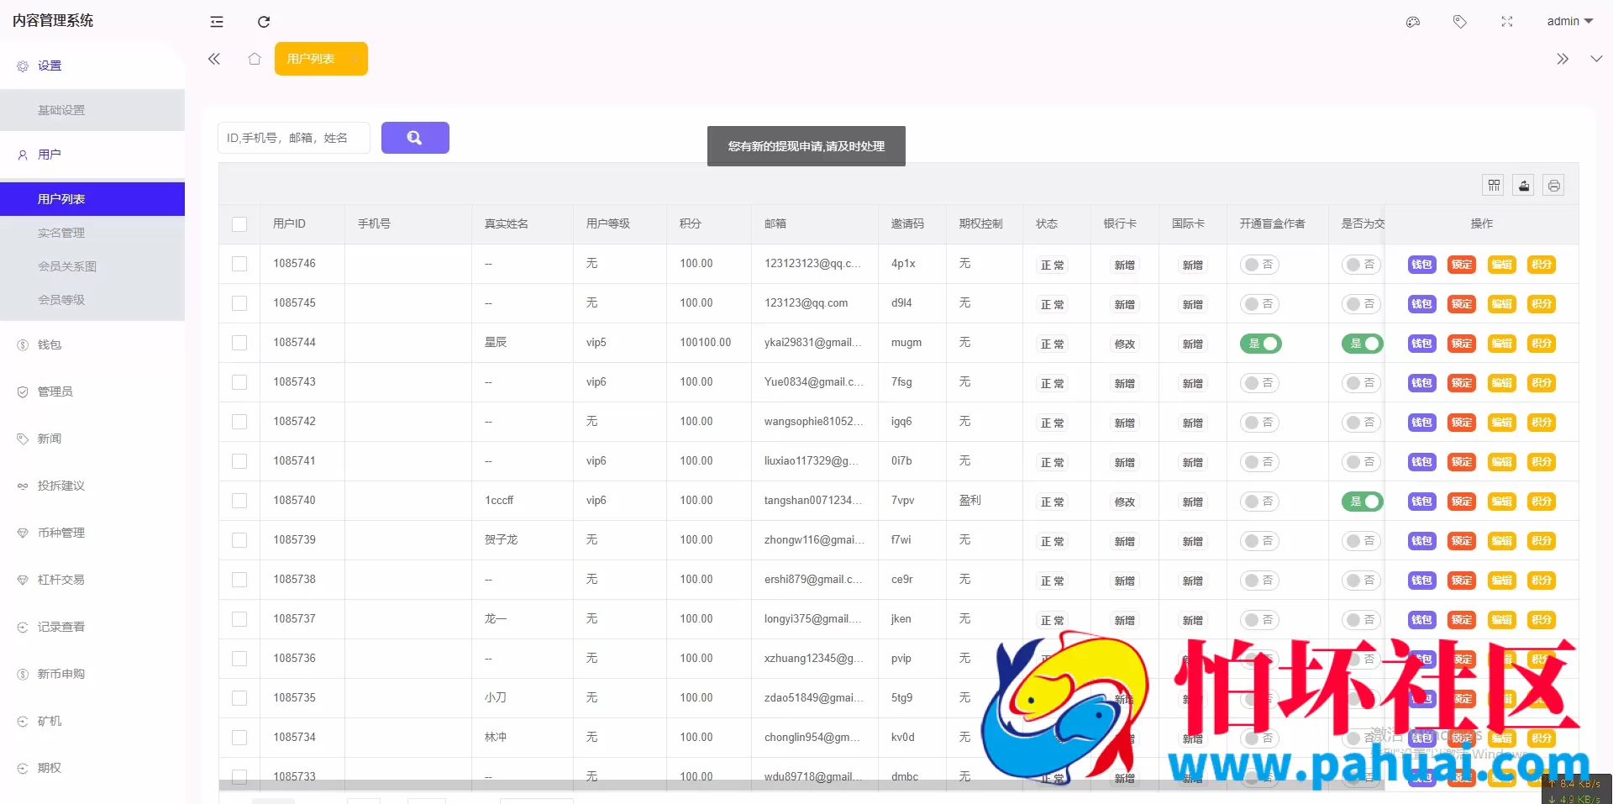The width and height of the screenshot is (1613, 804).
Task: Click 正常 status for user 1085743
Action: pyautogui.click(x=1052, y=383)
